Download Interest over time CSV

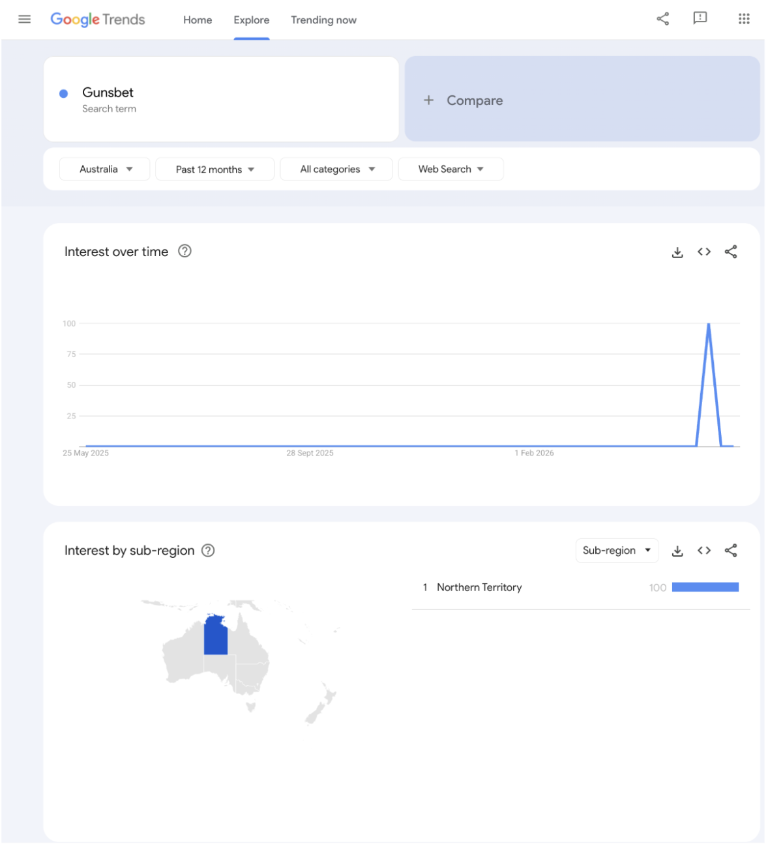tap(677, 252)
